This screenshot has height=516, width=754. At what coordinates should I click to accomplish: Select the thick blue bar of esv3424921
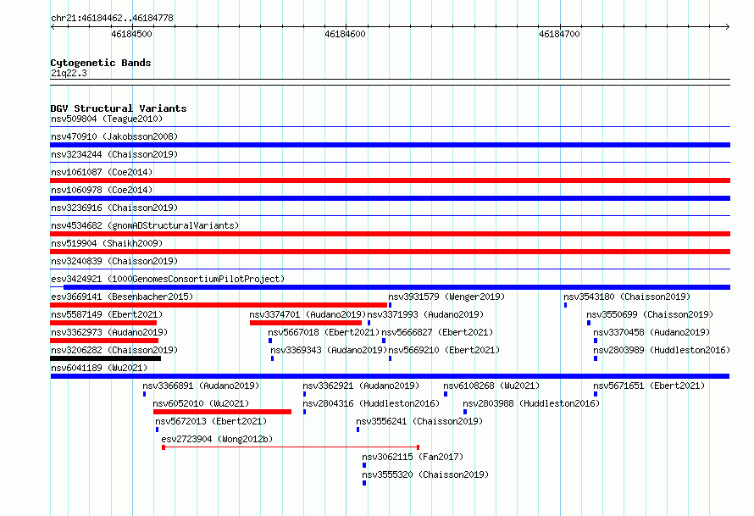(x=396, y=287)
